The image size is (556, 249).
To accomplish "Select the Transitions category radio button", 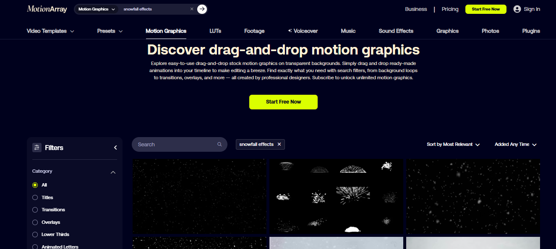I will click(x=35, y=210).
